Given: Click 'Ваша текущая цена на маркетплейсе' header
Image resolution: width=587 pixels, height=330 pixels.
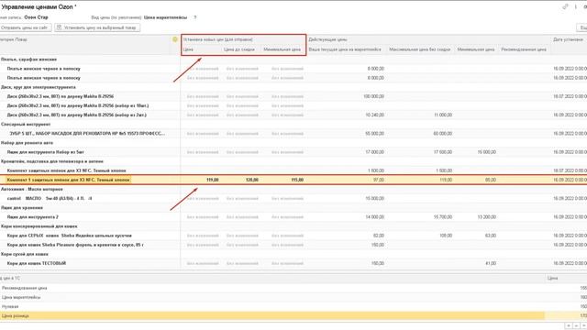Looking at the screenshot, I should coord(345,49).
